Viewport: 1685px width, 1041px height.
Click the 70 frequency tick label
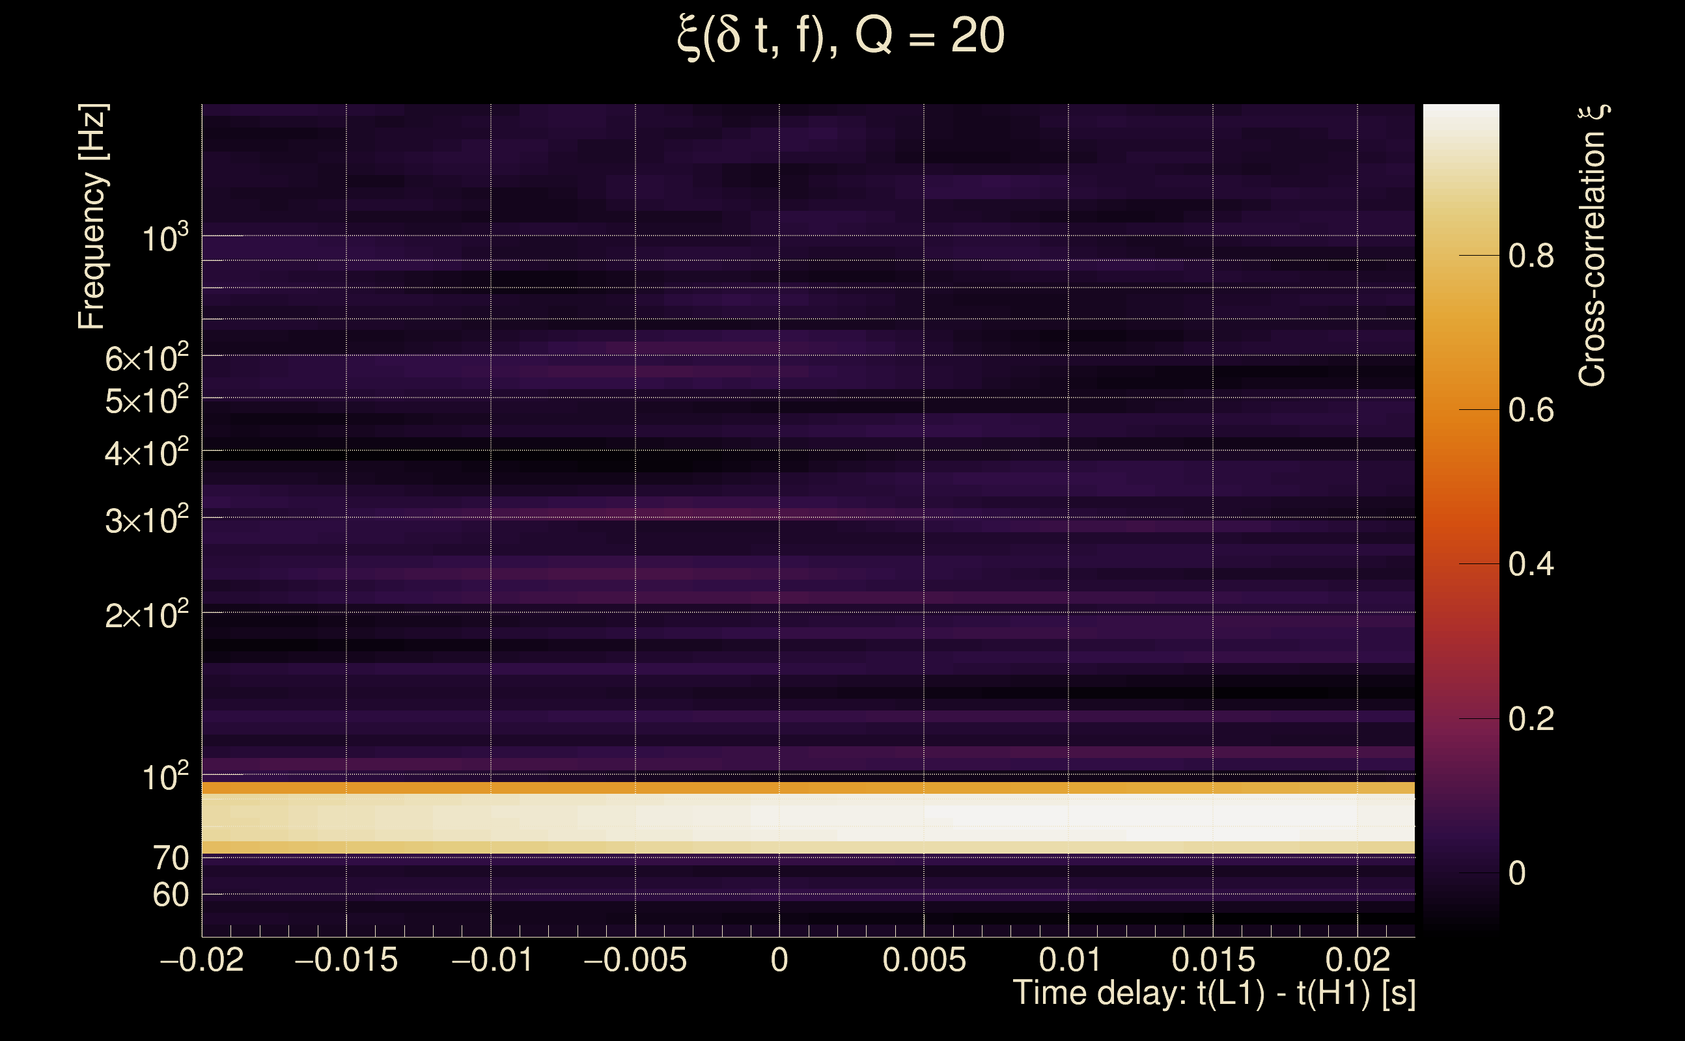pos(170,859)
